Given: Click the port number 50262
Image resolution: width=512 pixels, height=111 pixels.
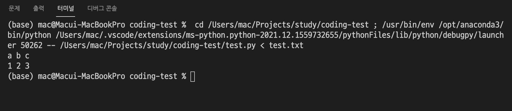Looking at the screenshot, I should click(32, 45).
